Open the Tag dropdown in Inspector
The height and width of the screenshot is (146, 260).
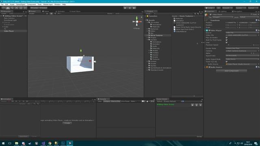pos(223,17)
